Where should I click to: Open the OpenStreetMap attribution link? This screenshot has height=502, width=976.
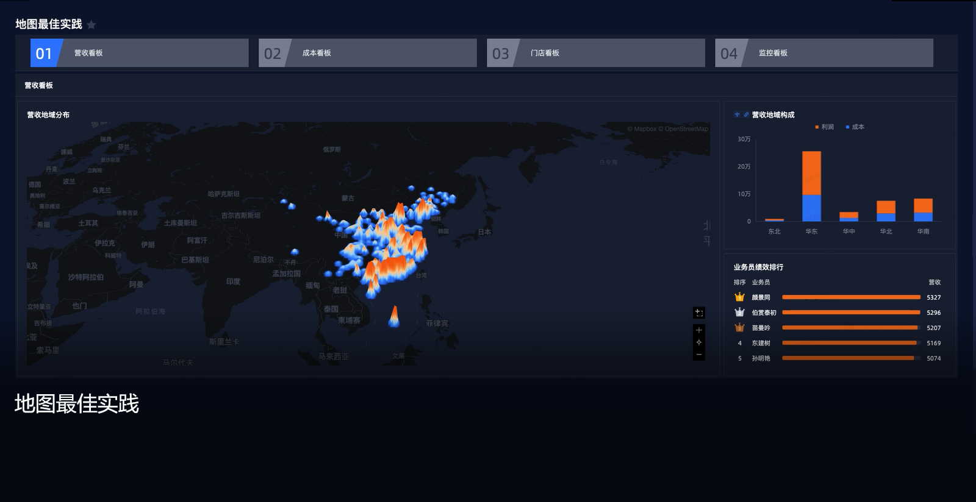click(686, 129)
